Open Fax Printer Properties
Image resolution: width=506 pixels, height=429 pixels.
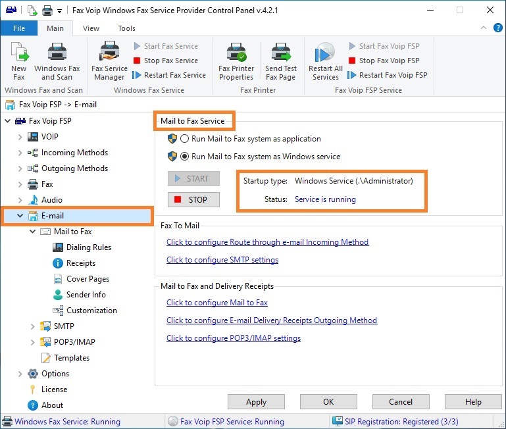[236, 61]
